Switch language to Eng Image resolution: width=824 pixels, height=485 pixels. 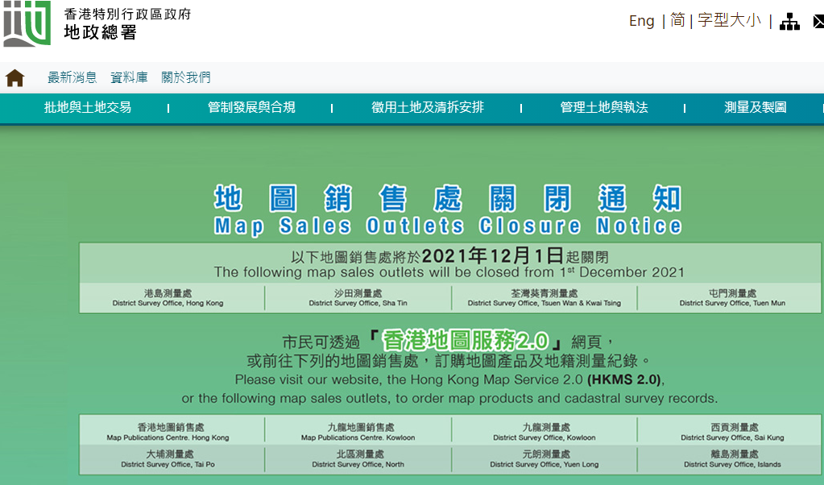(x=641, y=21)
